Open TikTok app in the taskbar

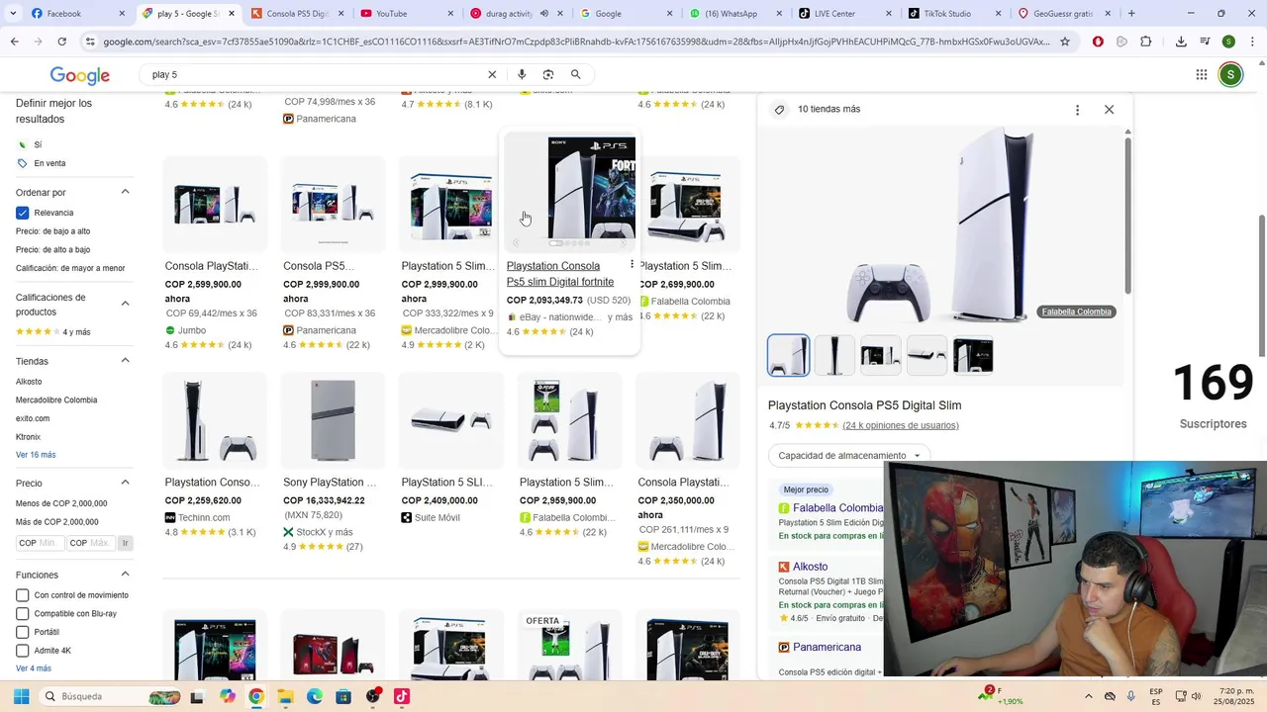pyautogui.click(x=402, y=696)
